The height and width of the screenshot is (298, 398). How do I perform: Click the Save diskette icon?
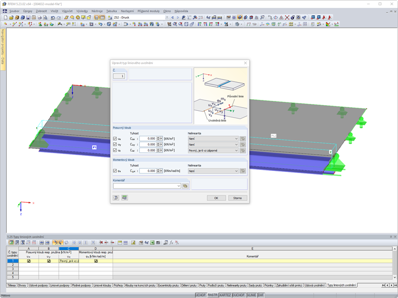28,17
